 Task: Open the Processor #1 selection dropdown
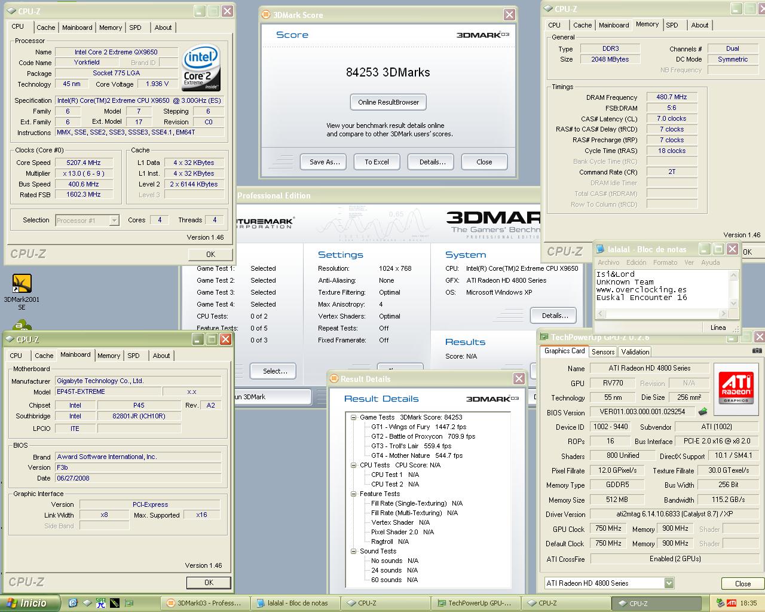114,221
